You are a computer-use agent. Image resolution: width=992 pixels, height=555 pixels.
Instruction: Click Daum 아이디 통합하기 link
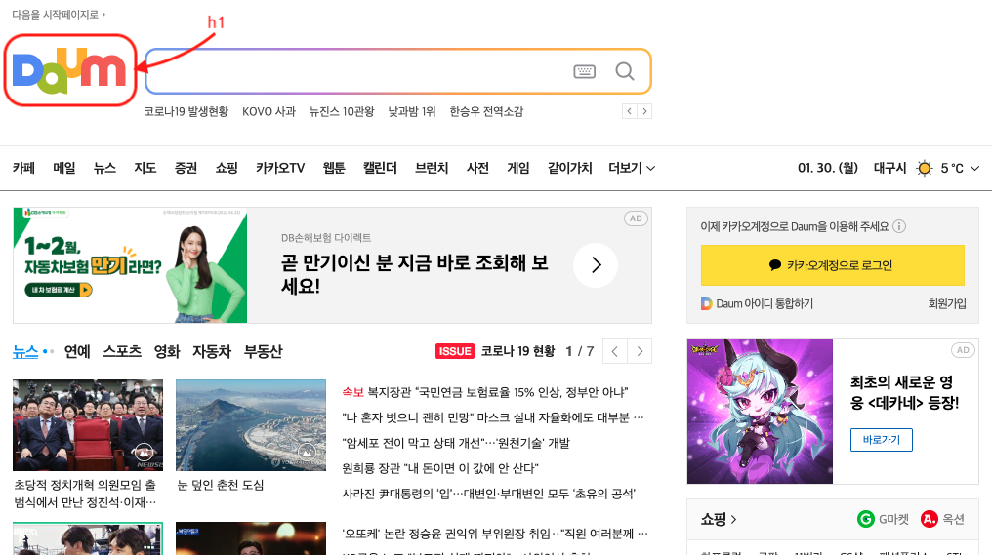[x=765, y=304]
